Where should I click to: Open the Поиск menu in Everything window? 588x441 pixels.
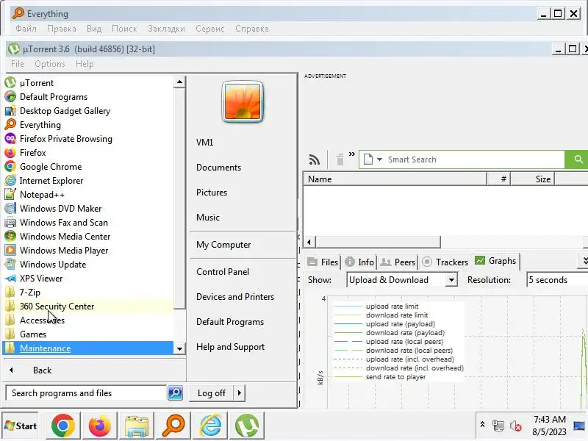click(124, 29)
